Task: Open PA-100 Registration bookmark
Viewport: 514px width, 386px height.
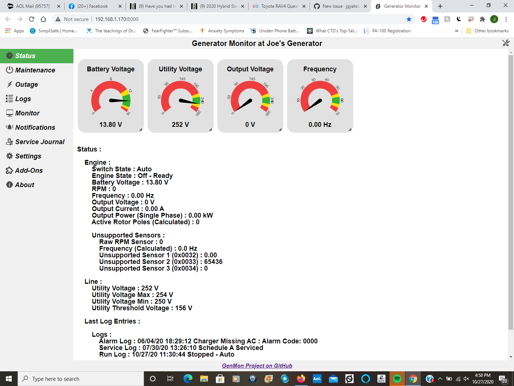Action: tap(387, 31)
